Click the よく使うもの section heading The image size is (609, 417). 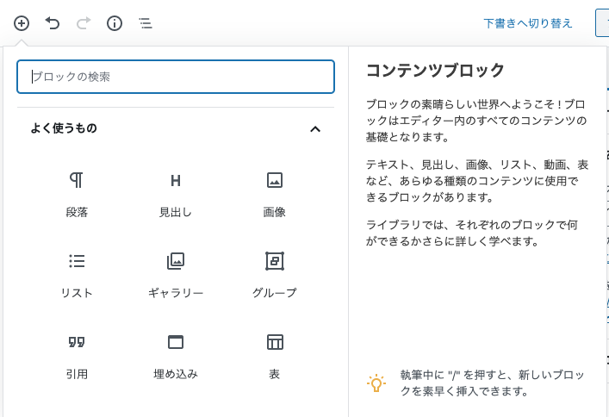point(64,128)
